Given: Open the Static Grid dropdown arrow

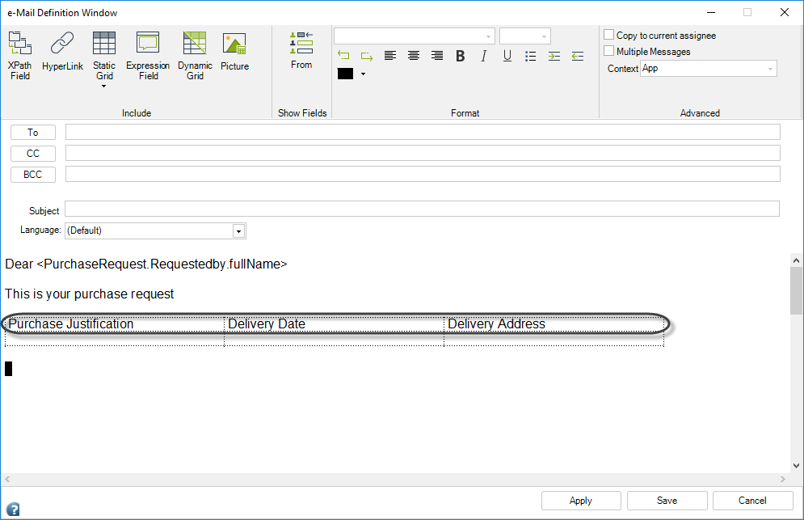Looking at the screenshot, I should pos(104,87).
